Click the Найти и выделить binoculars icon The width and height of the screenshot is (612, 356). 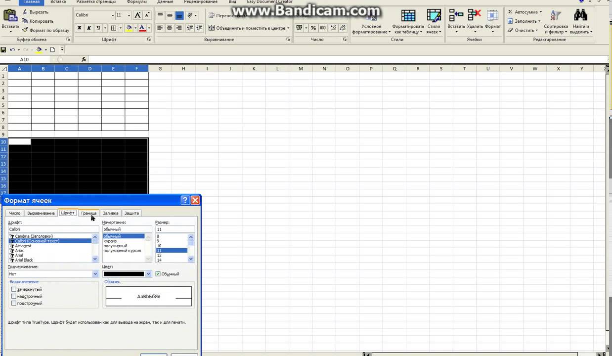click(580, 15)
